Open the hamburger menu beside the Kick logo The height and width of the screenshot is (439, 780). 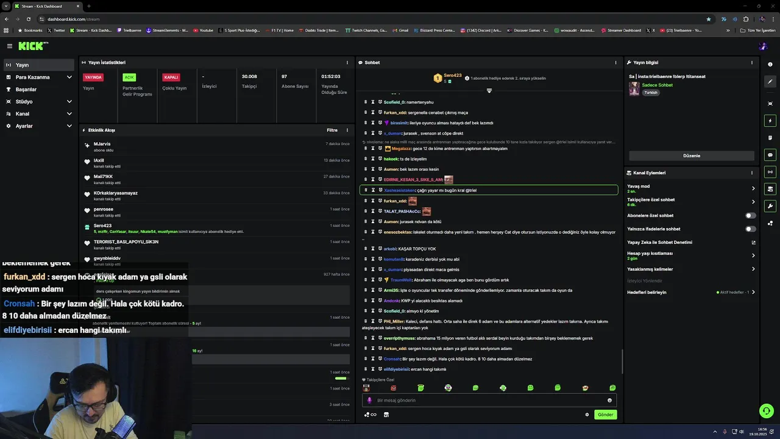(10, 46)
